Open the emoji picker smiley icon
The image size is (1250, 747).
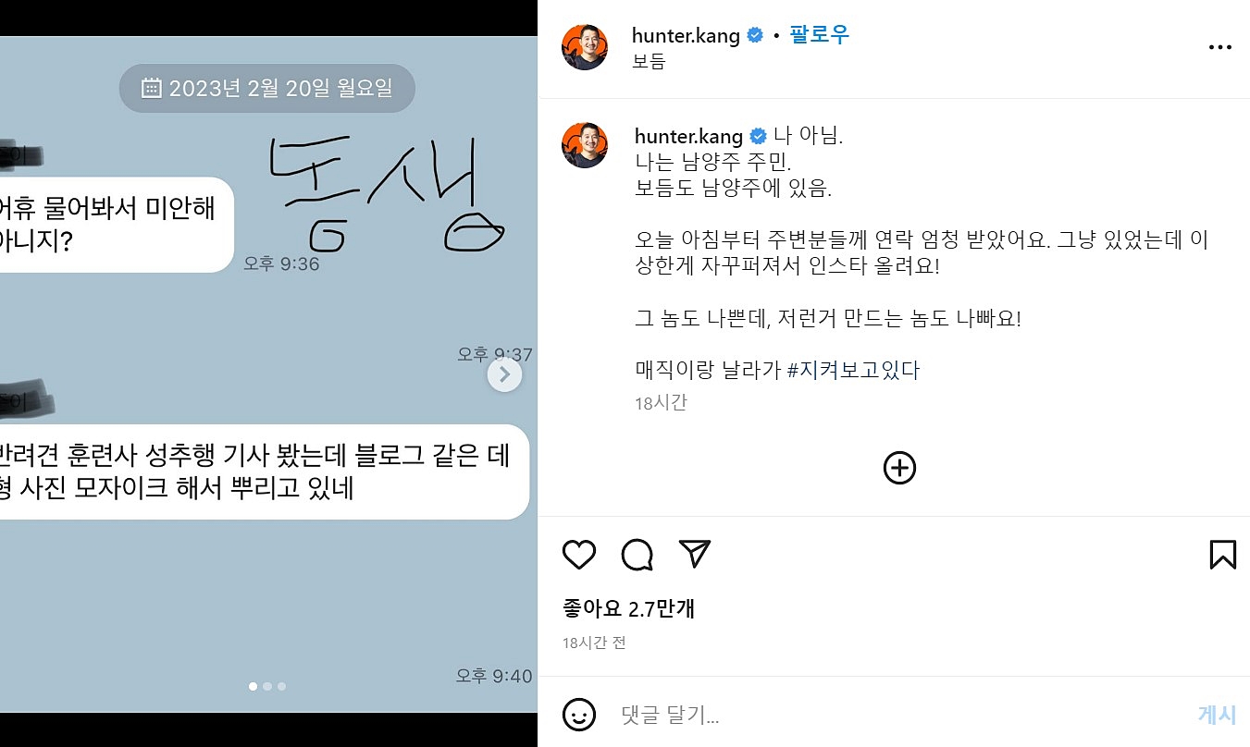click(579, 715)
